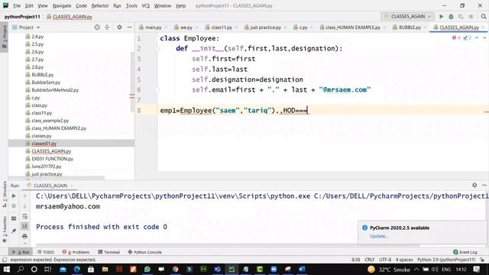Switch to main.py editor tab
Image resolution: width=489 pixels, height=275 pixels.
pos(153,27)
